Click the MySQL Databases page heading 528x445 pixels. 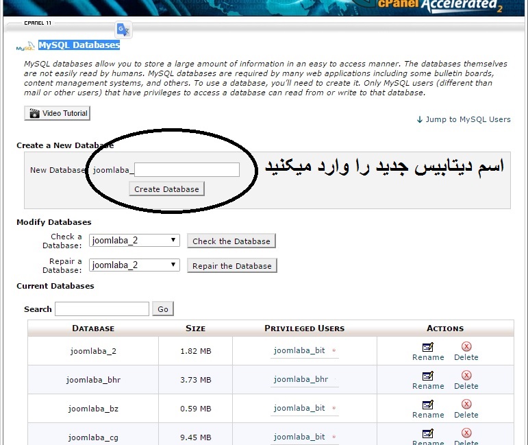coord(79,45)
